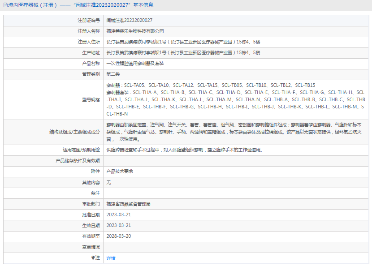Click the 生效日期 value 2023-03-21

coord(119,225)
